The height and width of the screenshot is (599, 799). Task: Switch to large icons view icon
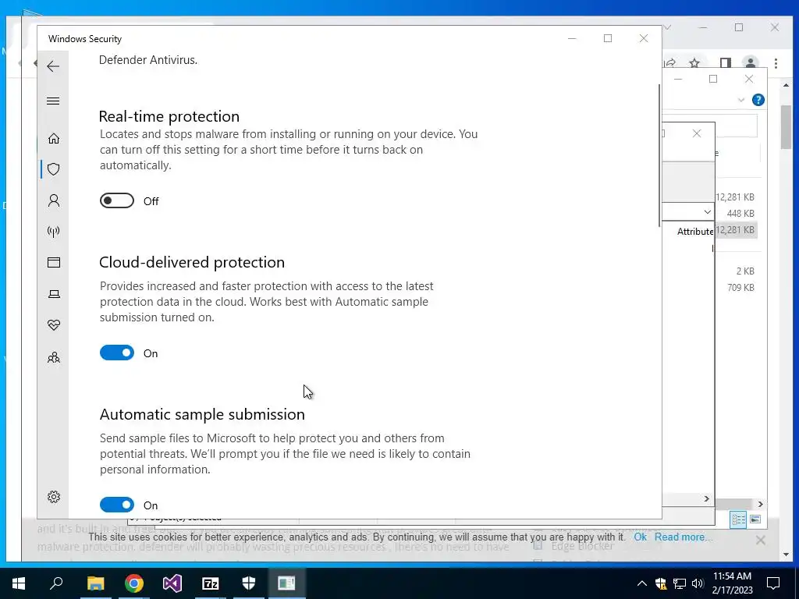pos(755,519)
